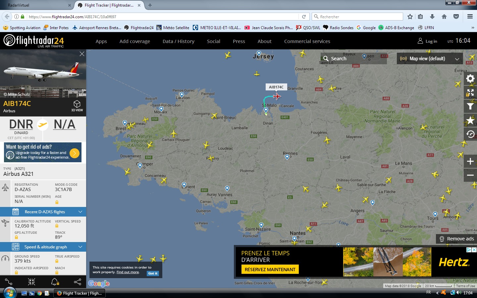Click the Remove ads button
This screenshot has width=477, height=298.
(x=456, y=239)
